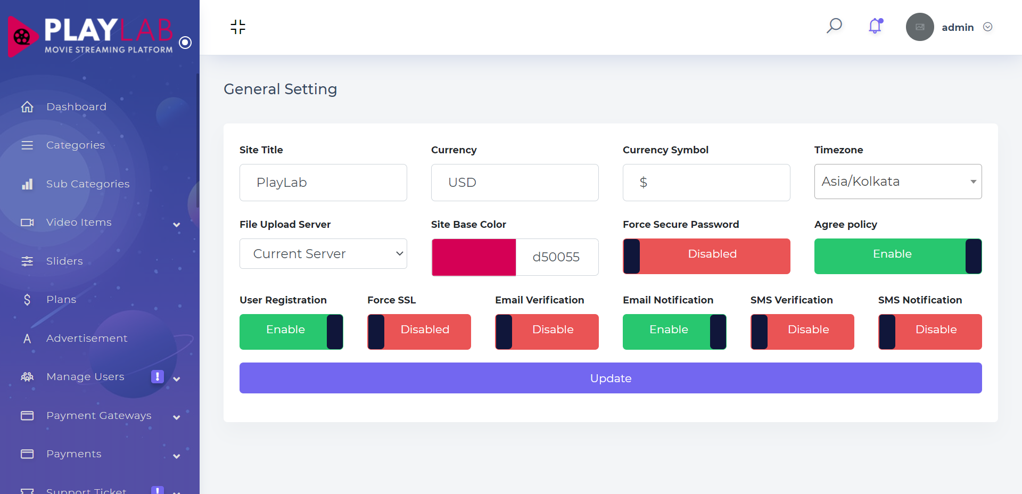Enable the Email Verification toggle
1022x494 pixels.
547,332
